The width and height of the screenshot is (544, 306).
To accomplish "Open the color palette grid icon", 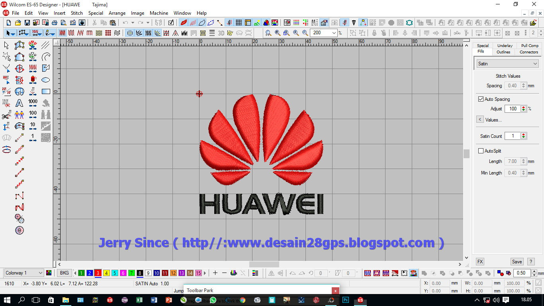I will 49,273.
